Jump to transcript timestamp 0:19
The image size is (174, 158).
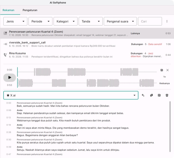(8, 125)
